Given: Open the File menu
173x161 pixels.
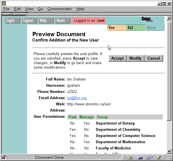Looking at the screenshot, I should coord(7,9).
